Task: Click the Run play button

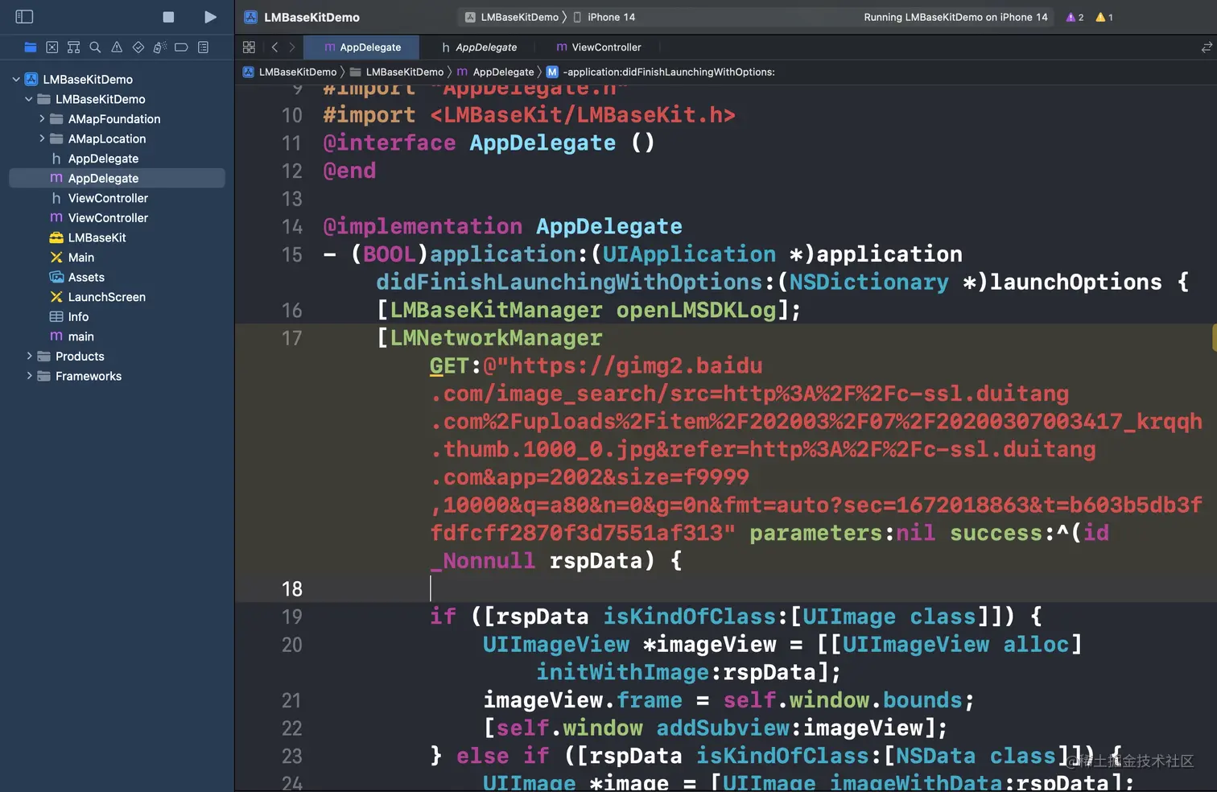Action: (210, 17)
